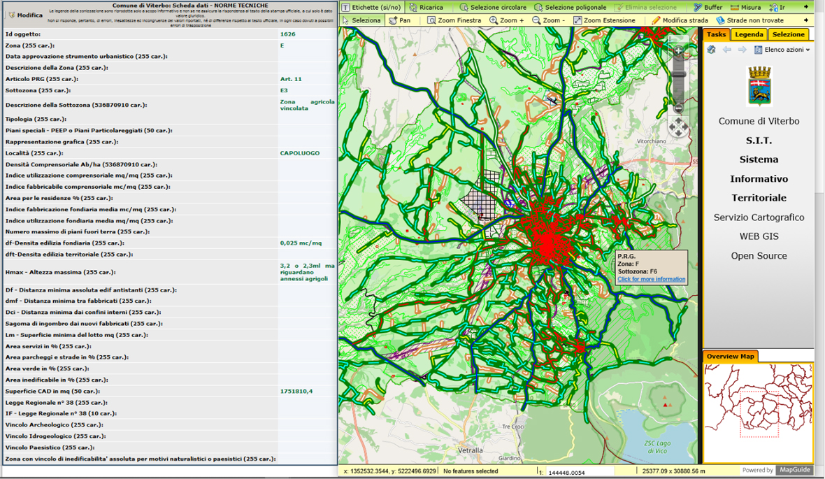Expand top toolbar overflow arrow
The width and height of the screenshot is (825, 479).
806,7
